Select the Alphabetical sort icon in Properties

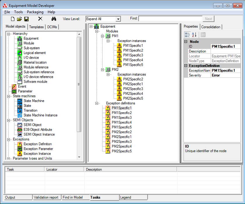click(x=194, y=35)
